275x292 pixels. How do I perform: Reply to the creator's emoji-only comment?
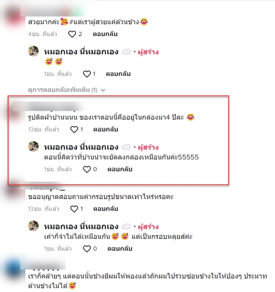click(x=118, y=74)
